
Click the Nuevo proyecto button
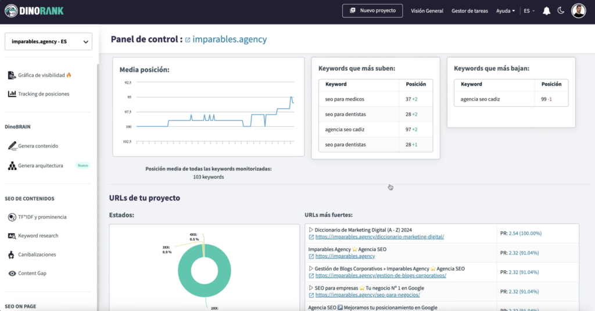(372, 10)
